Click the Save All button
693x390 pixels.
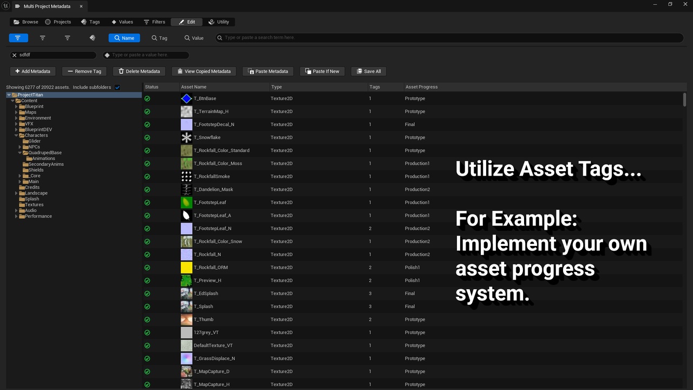coord(368,71)
